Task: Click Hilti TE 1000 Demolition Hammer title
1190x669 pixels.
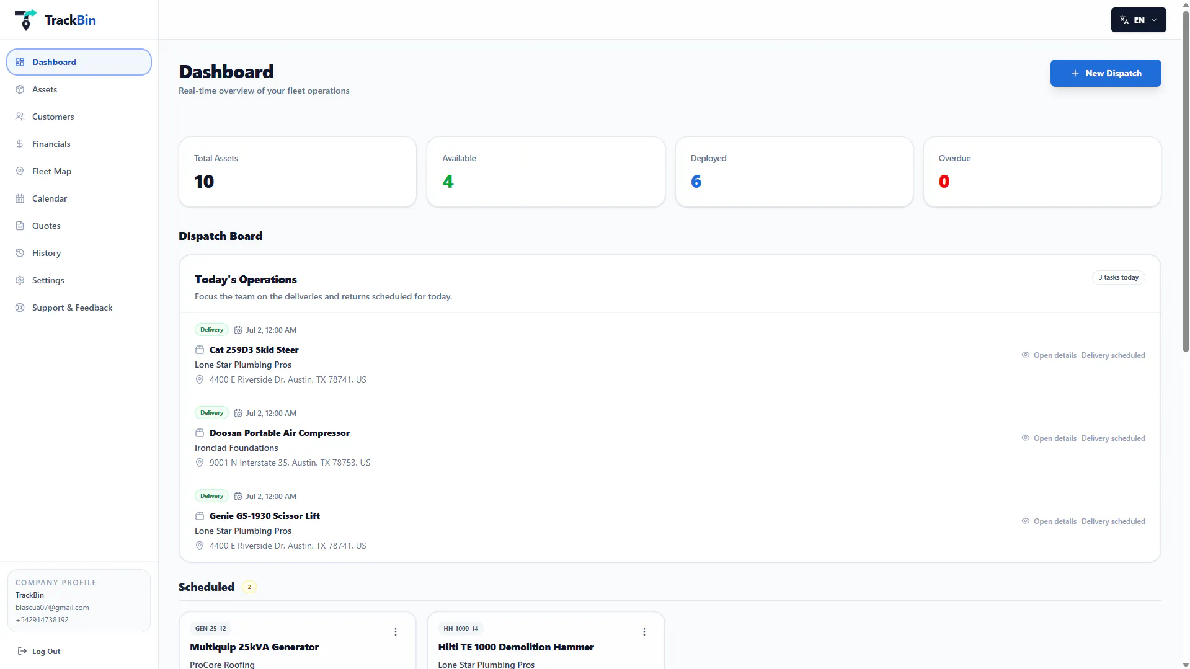Action: coord(516,647)
